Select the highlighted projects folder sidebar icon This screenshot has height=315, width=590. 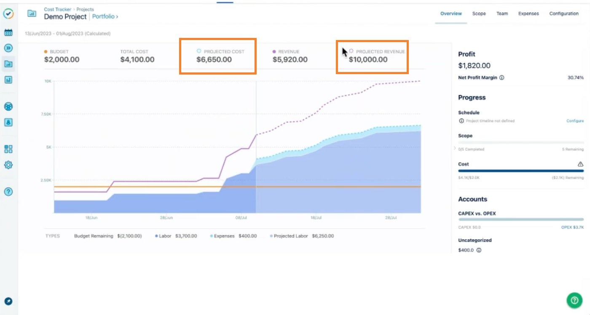coord(8,64)
